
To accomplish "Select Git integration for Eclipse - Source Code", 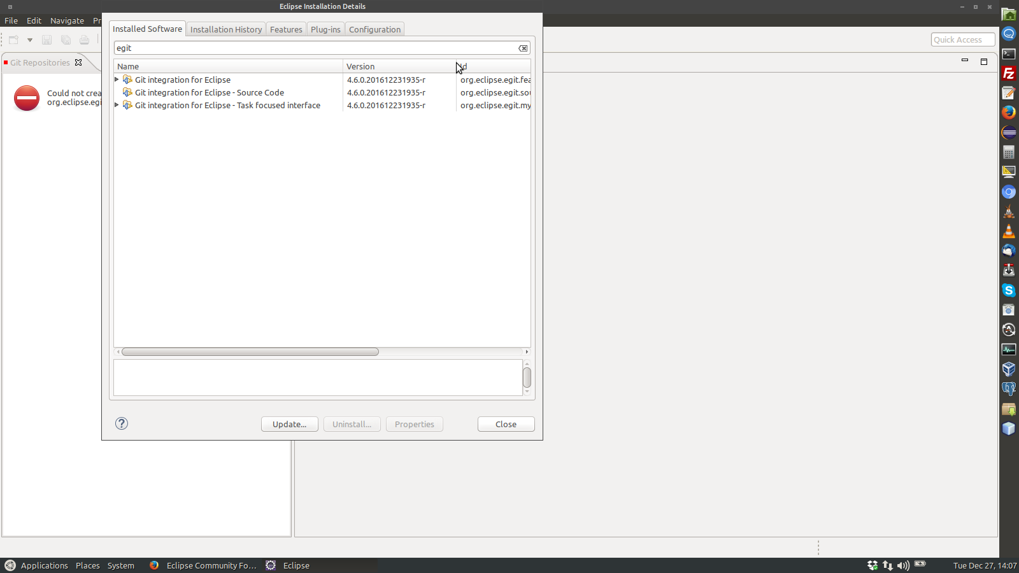I will [210, 92].
